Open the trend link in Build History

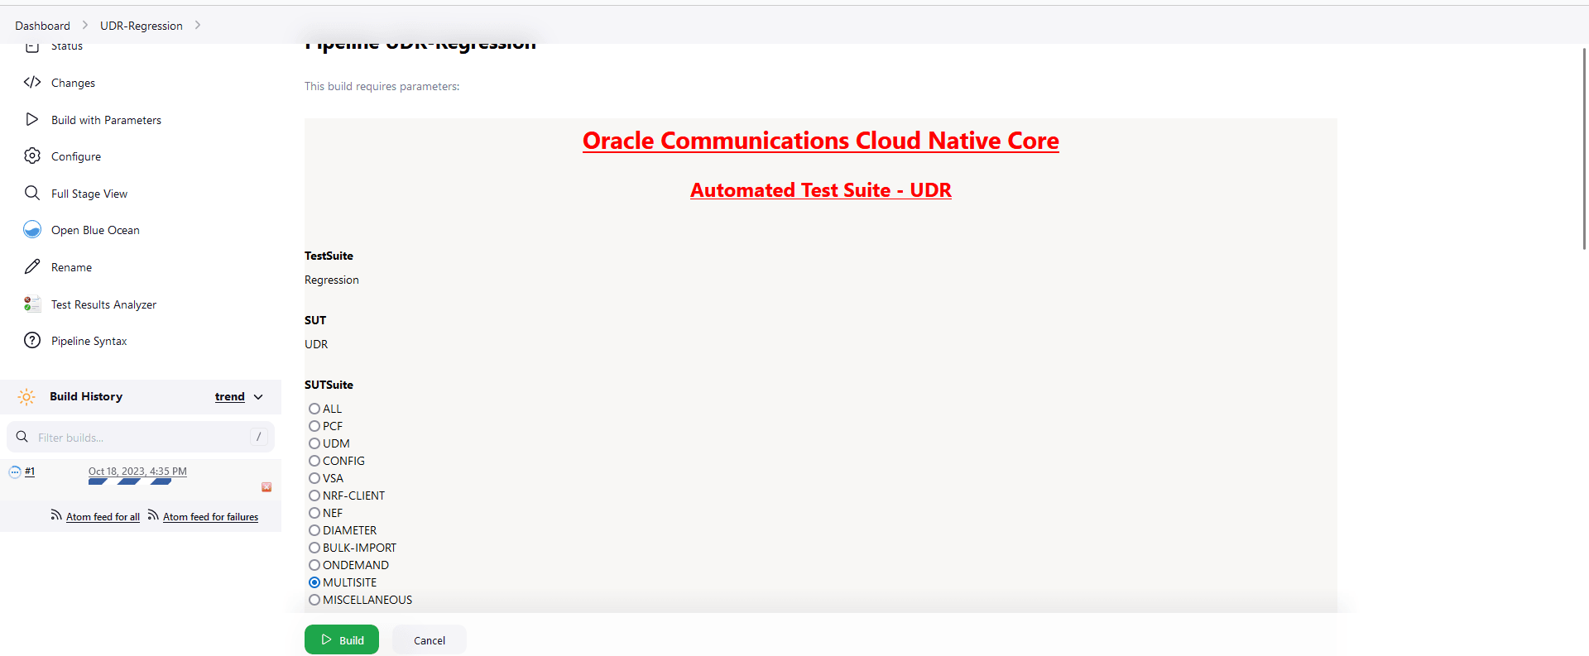[x=230, y=397]
